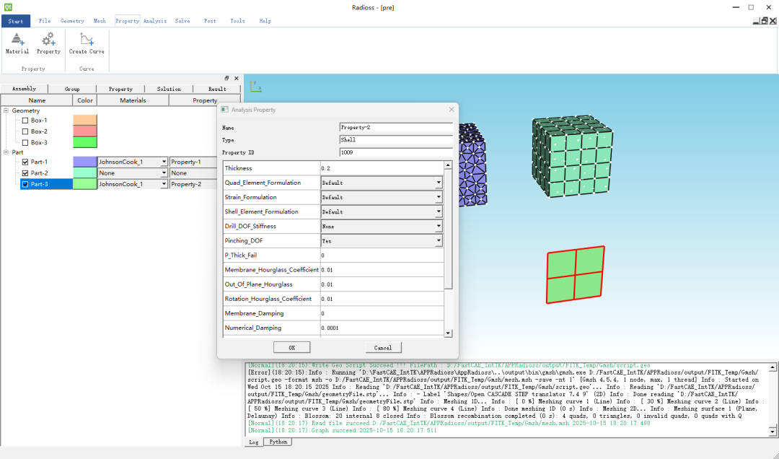Click the Membrane_Damping value cell
This screenshot has width=779, height=459.
(x=382, y=313)
